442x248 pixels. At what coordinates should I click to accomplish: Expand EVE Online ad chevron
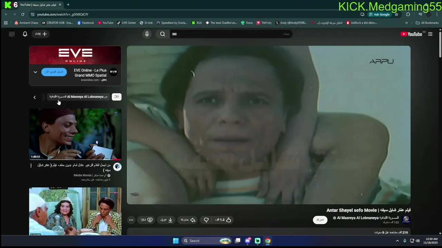click(x=35, y=72)
